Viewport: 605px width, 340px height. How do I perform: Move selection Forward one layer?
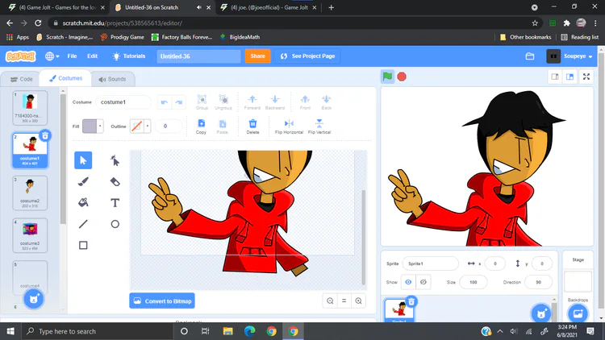coord(252,102)
